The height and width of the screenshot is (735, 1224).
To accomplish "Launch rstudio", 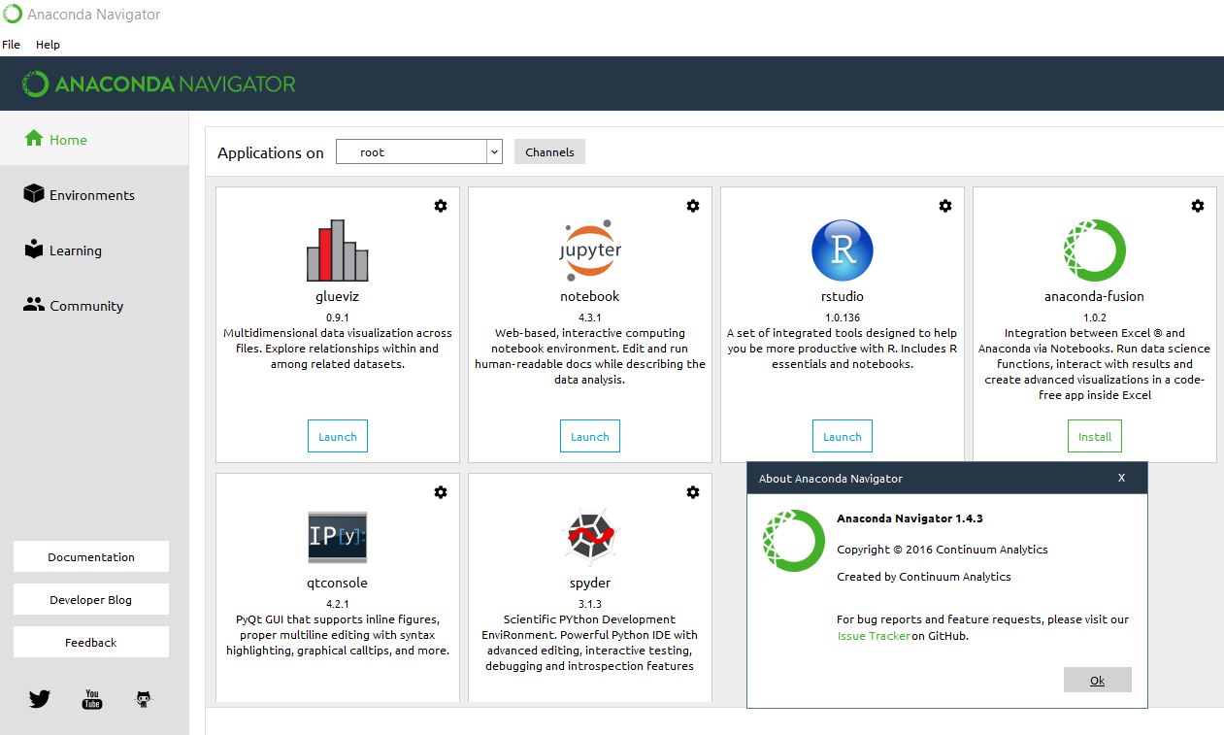I will click(843, 436).
